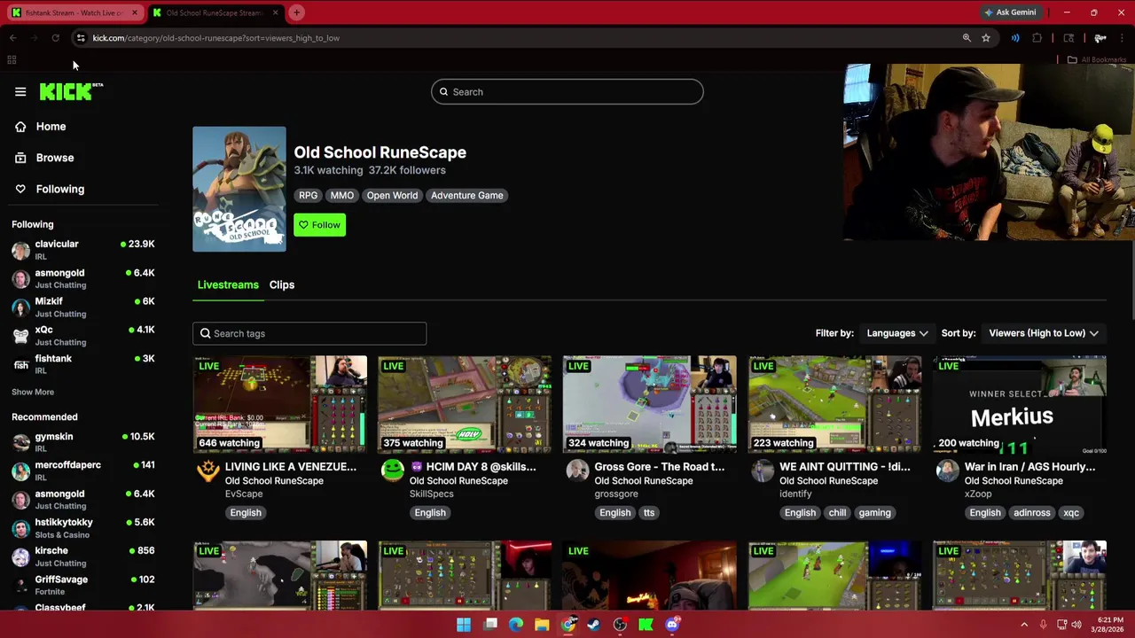Show hidden system tray icons

point(1024,625)
